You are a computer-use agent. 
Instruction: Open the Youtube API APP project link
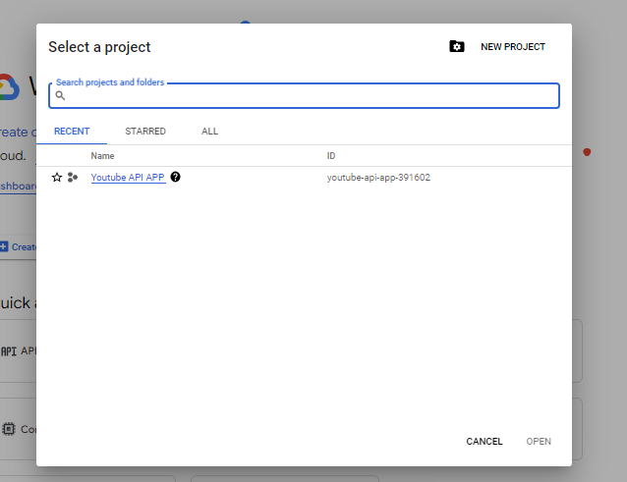128,178
